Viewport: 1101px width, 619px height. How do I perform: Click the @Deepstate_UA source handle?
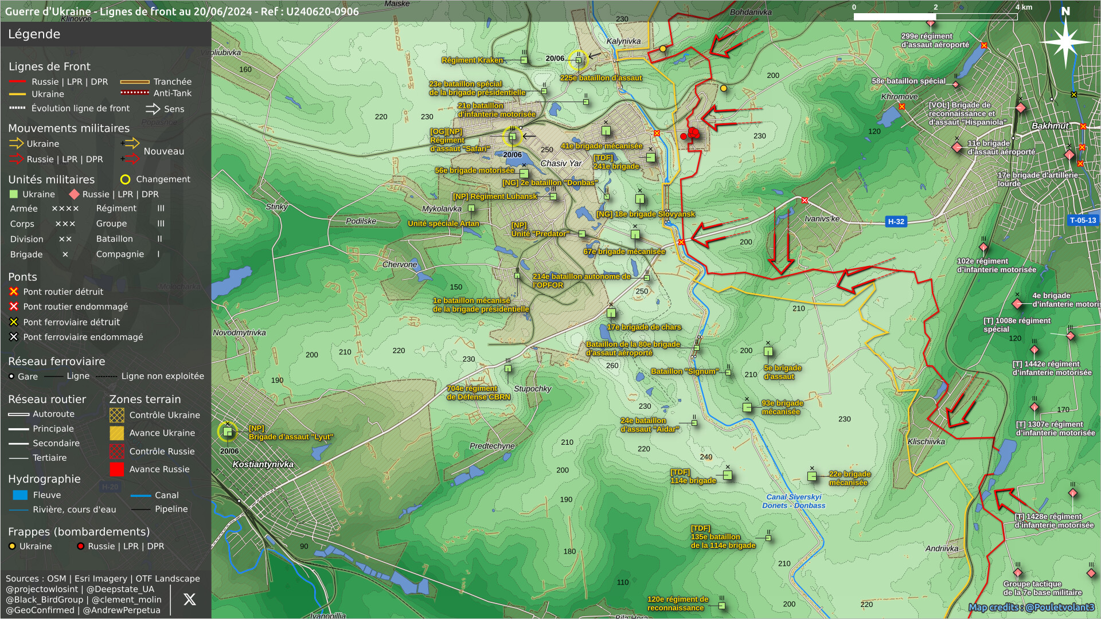[x=120, y=589]
